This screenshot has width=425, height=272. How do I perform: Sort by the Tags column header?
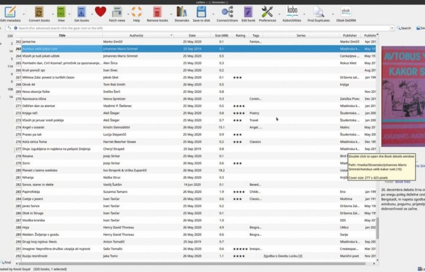tap(256, 35)
